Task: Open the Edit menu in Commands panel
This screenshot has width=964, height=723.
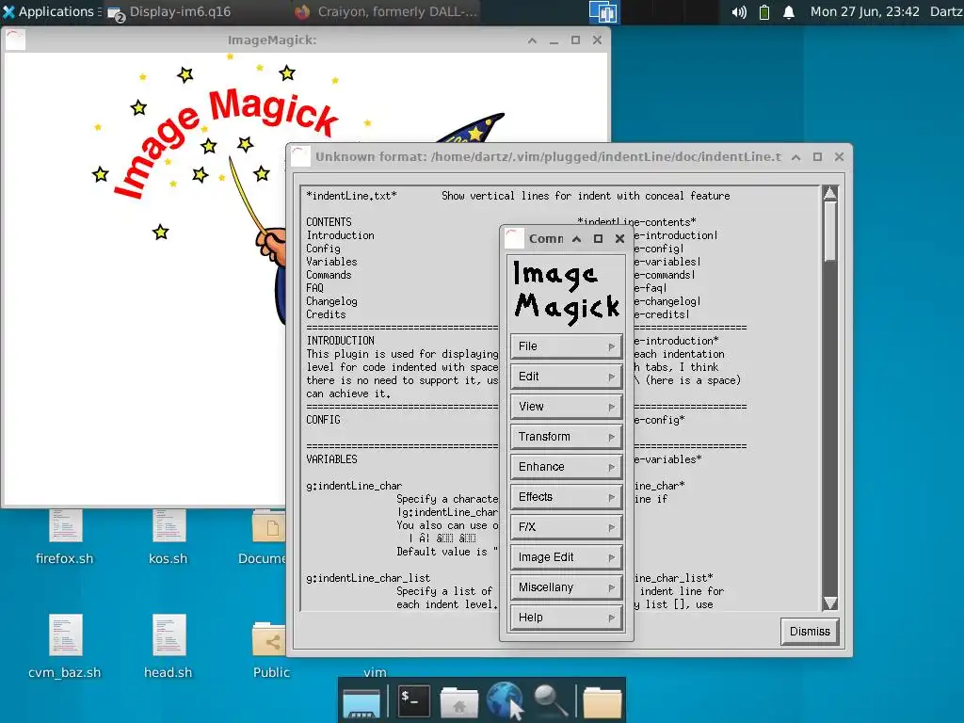Action: coord(566,377)
